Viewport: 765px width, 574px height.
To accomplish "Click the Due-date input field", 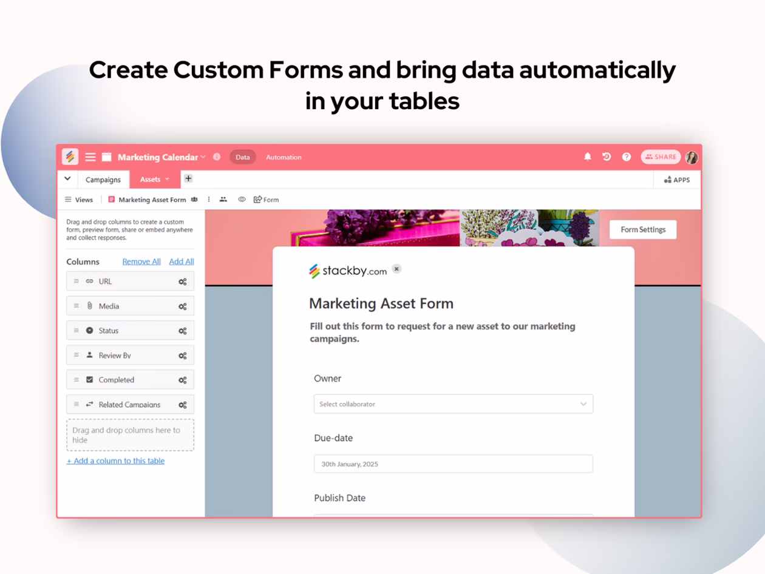I will pos(454,464).
